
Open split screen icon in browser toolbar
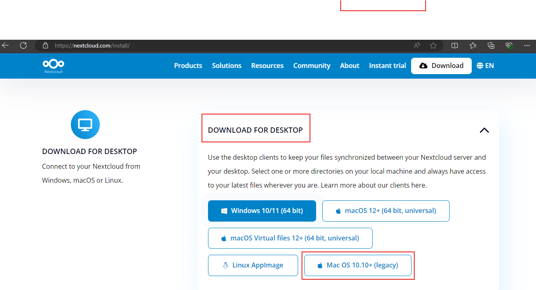[x=455, y=45]
